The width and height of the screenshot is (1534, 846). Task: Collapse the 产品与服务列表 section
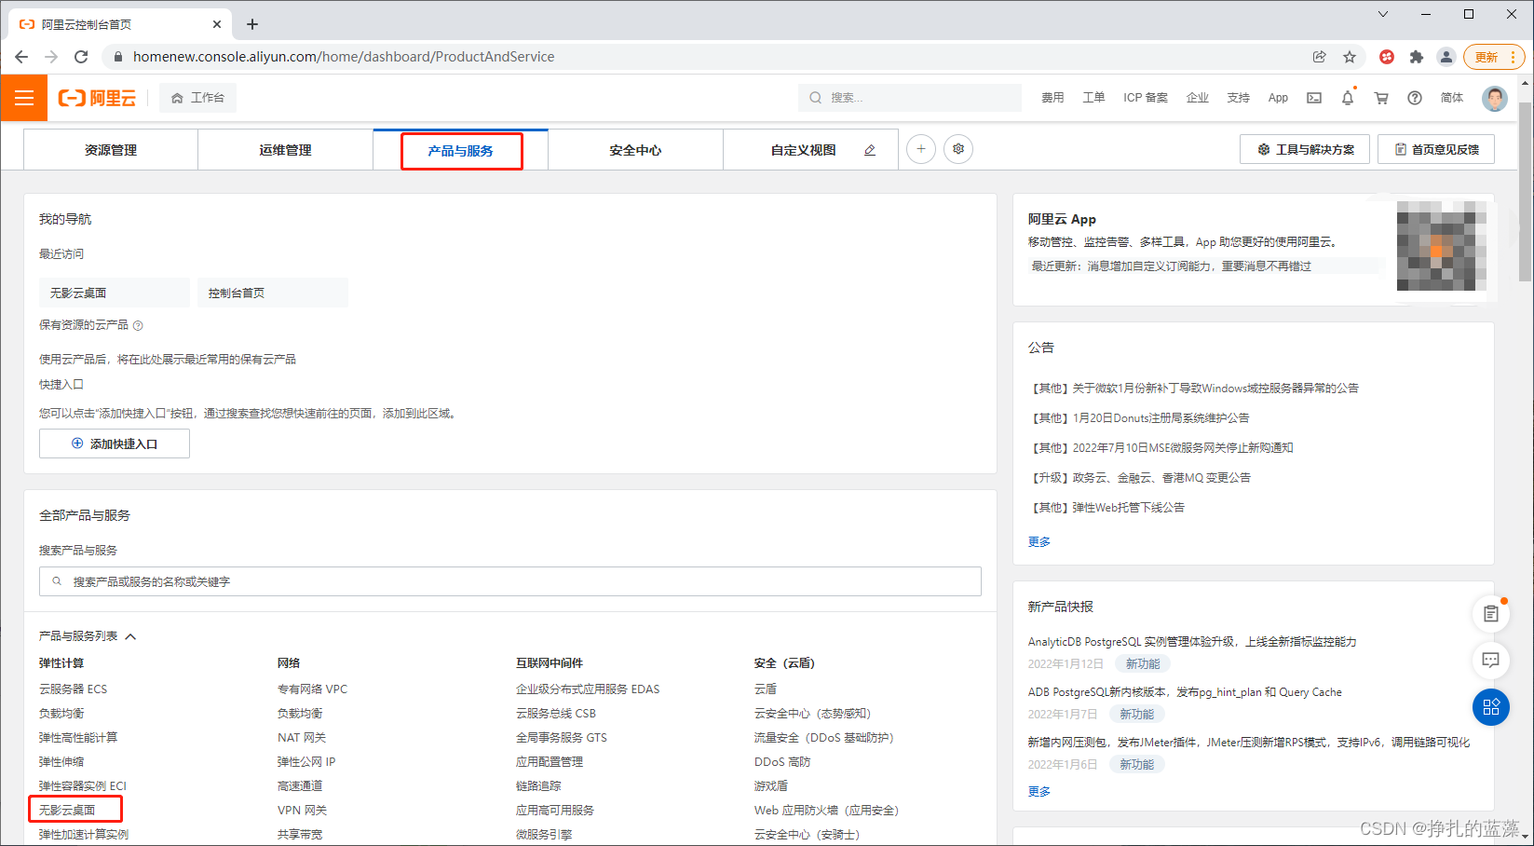coord(130,635)
